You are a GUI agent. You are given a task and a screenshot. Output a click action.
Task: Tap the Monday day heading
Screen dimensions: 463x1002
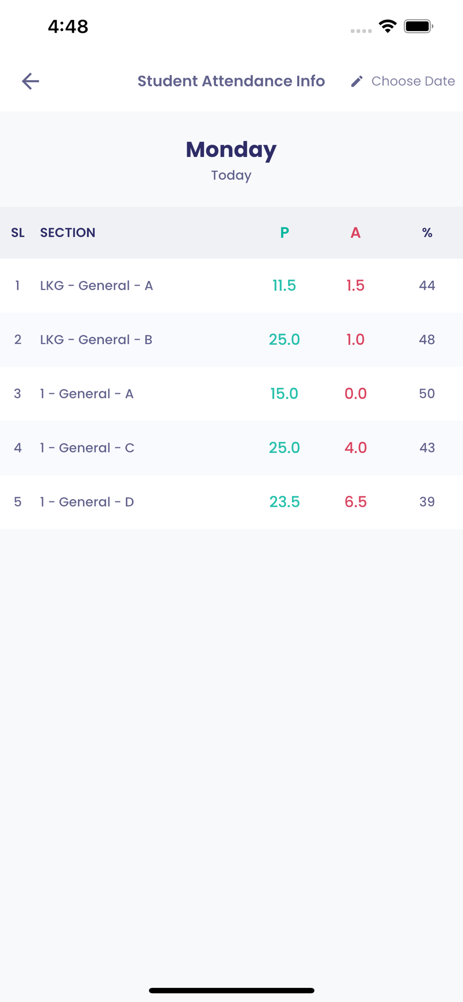pos(231,149)
